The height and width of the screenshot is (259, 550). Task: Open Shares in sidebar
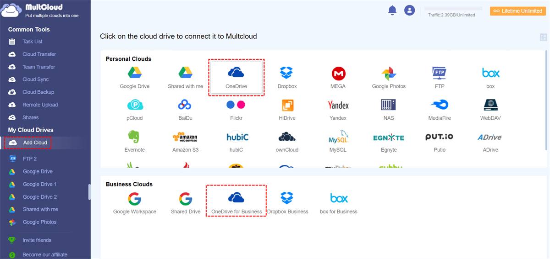[30, 117]
